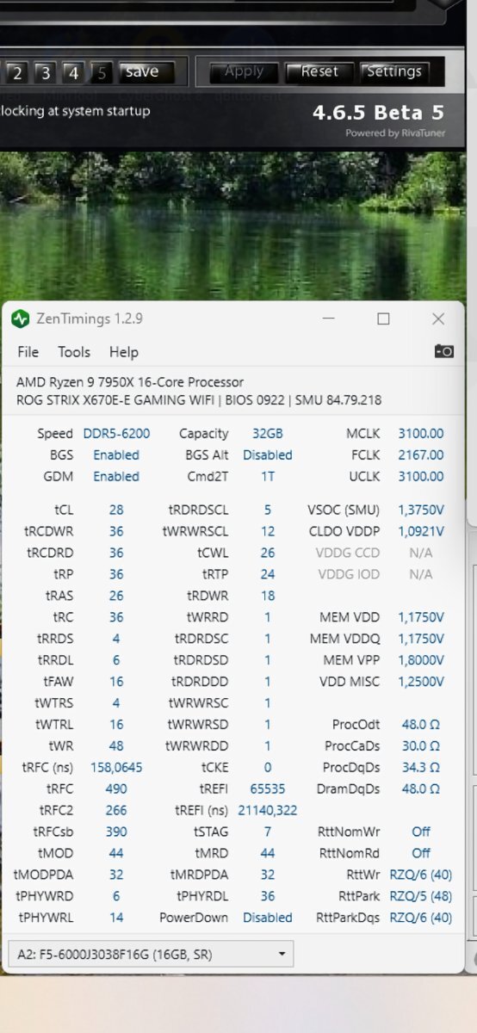Click the tWRWRSCL value 12
The width and height of the screenshot is (477, 1033).
click(x=268, y=532)
